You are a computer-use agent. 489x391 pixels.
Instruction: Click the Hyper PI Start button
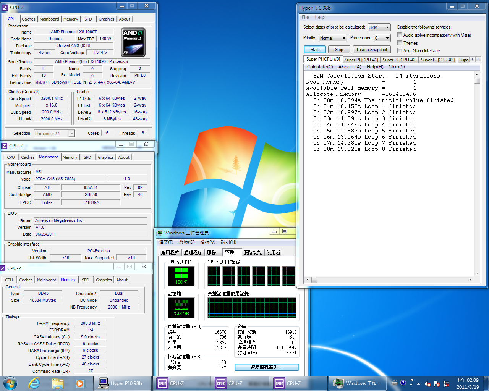pyautogui.click(x=314, y=50)
